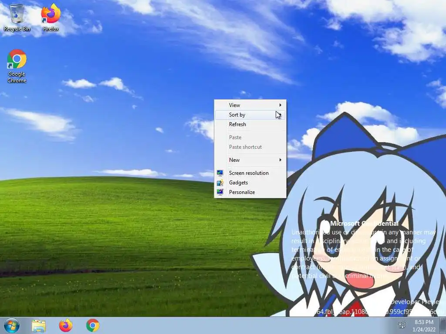This screenshot has height=334, width=446.
Task: Open the Recycle Bin desktop icon
Action: point(17,17)
